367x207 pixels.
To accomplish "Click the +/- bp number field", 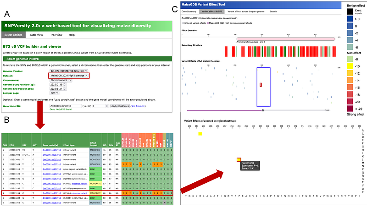I will (x=100, y=106).
